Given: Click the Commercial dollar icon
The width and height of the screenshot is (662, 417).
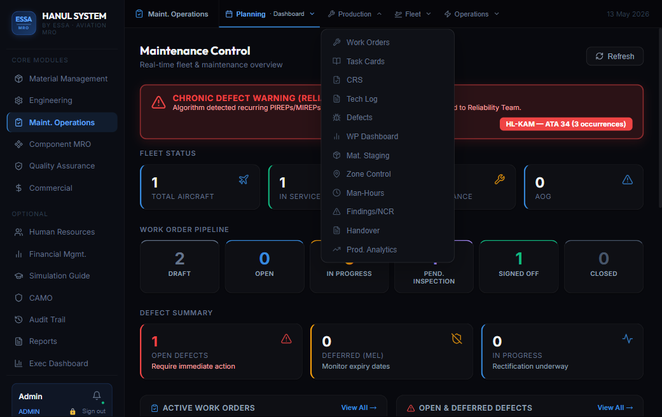Looking at the screenshot, I should [x=18, y=188].
